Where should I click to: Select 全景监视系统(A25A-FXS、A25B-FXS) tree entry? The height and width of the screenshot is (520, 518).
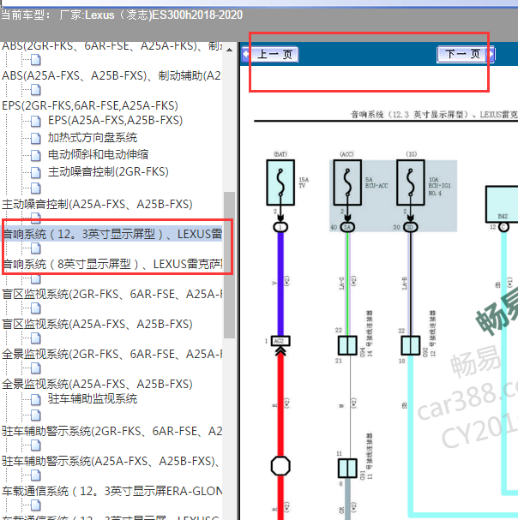pos(97,384)
